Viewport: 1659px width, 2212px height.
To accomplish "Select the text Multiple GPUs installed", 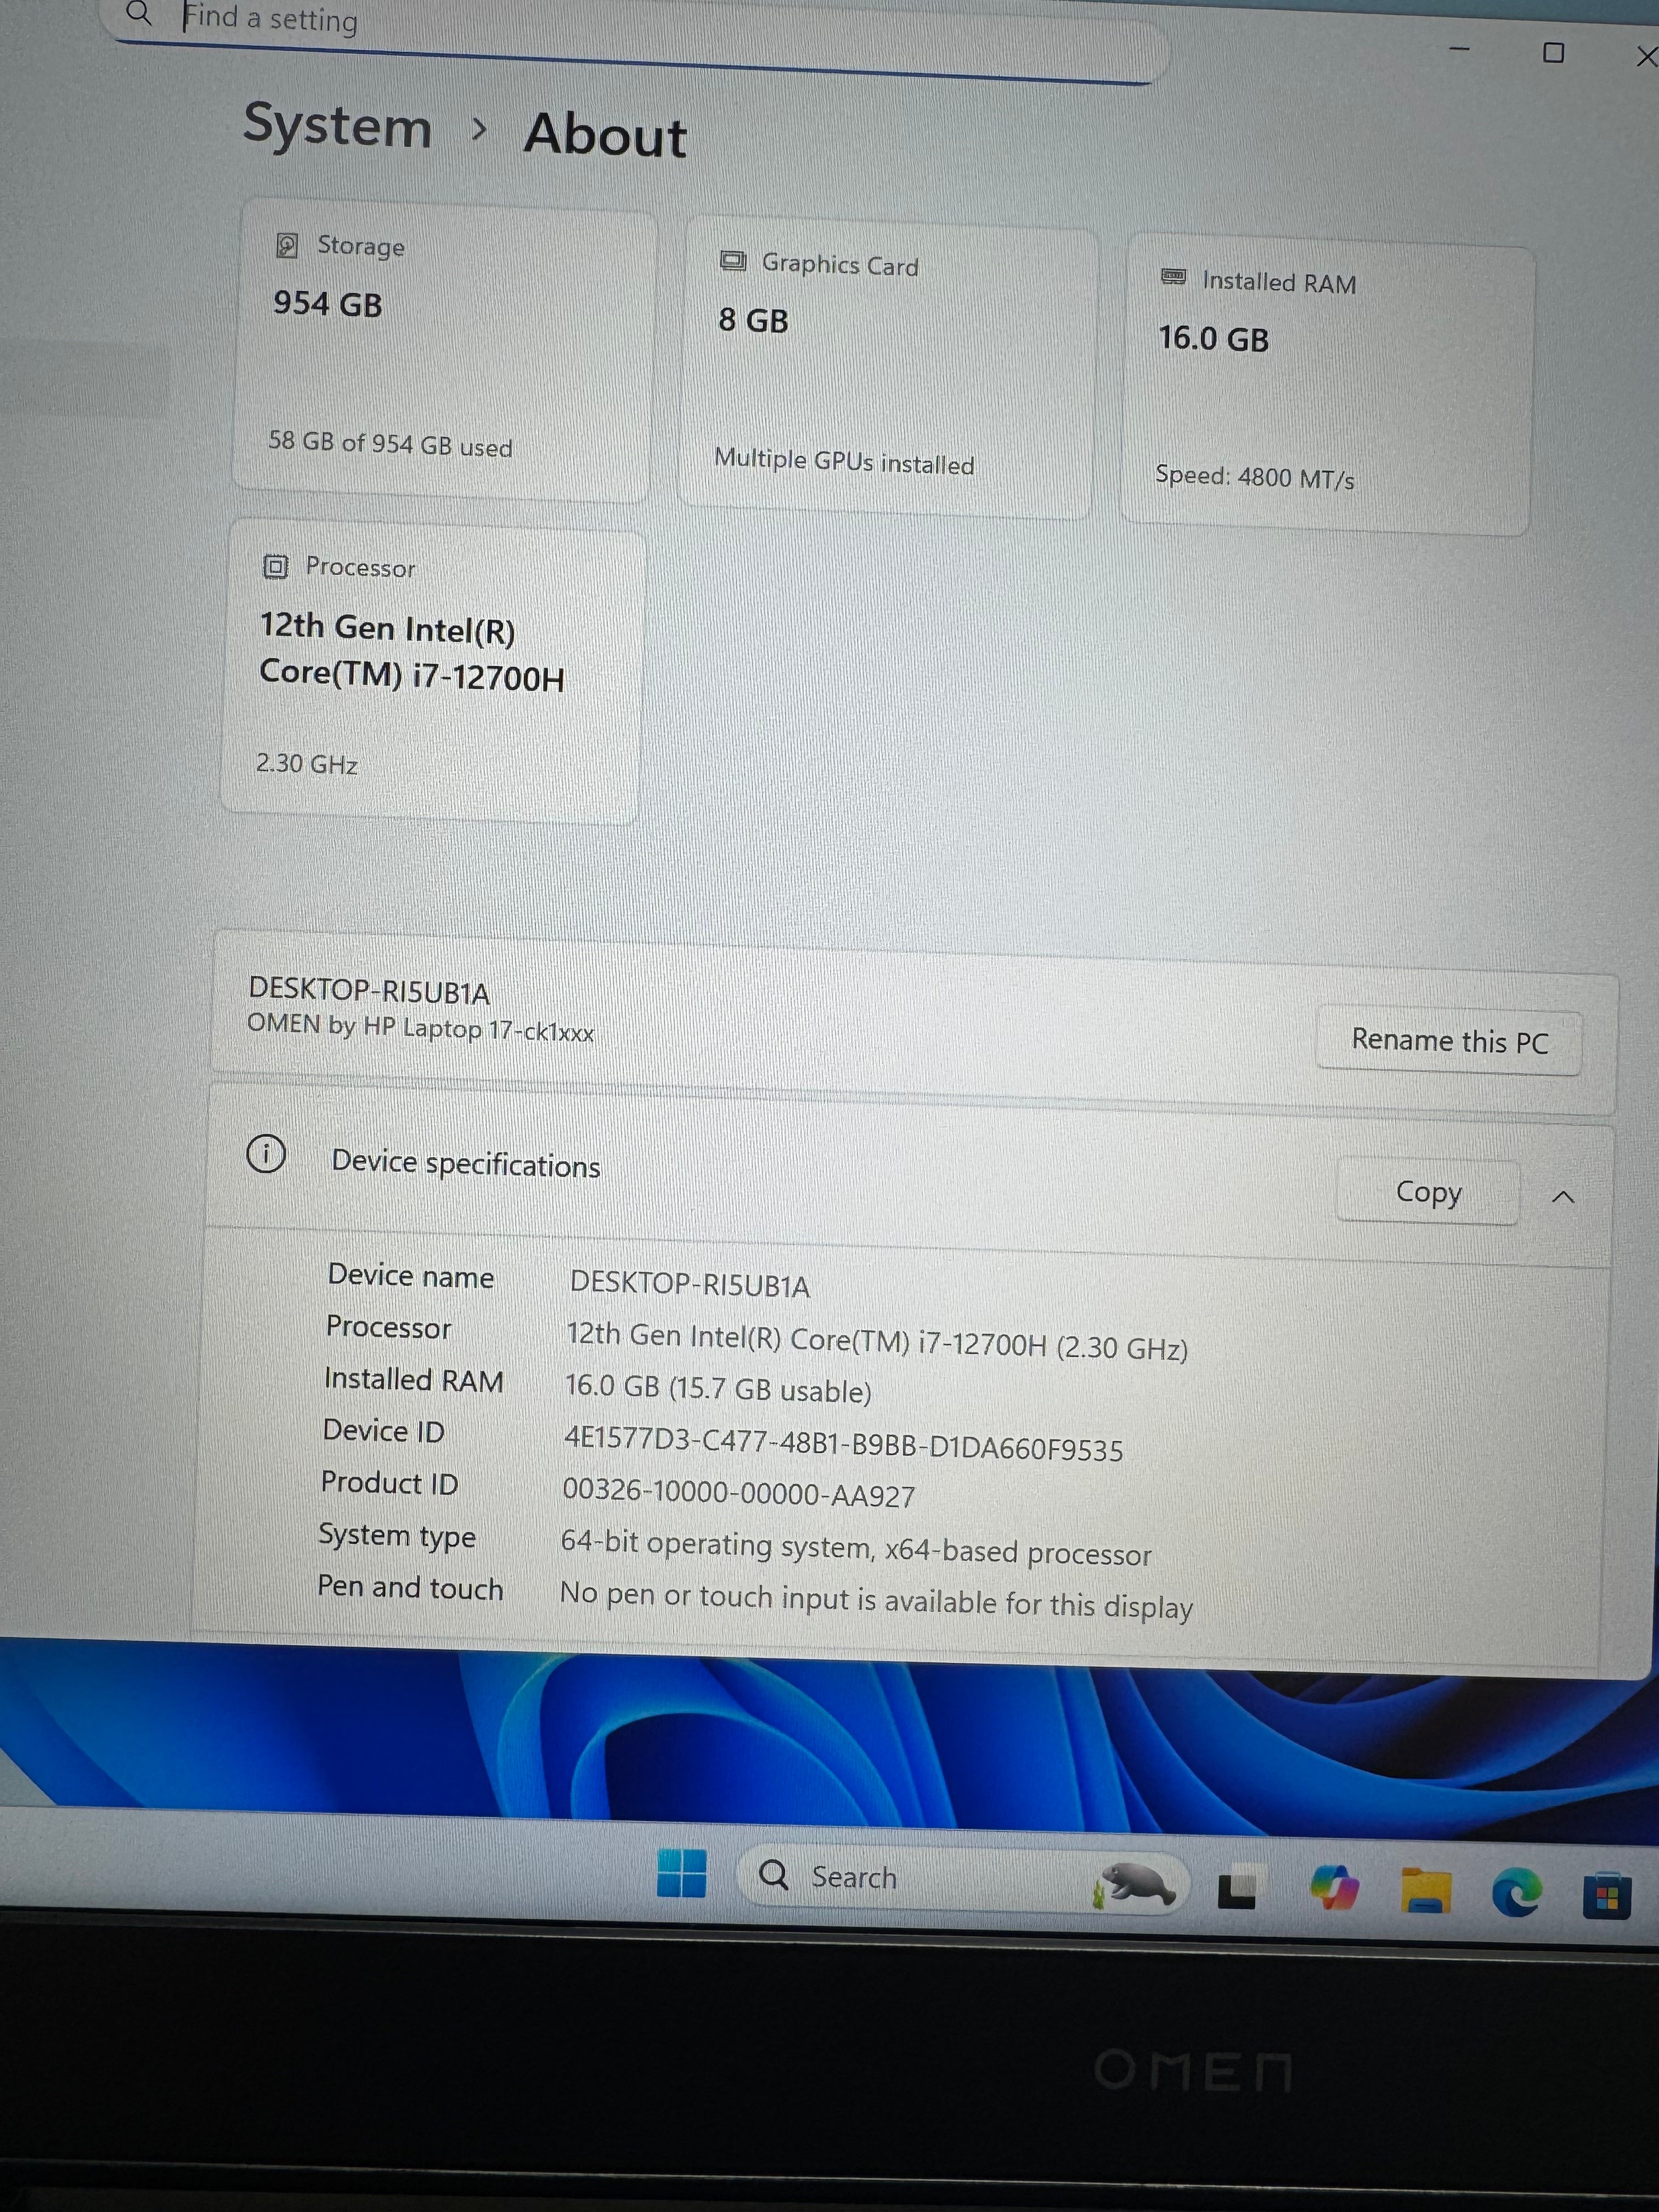I will [844, 461].
